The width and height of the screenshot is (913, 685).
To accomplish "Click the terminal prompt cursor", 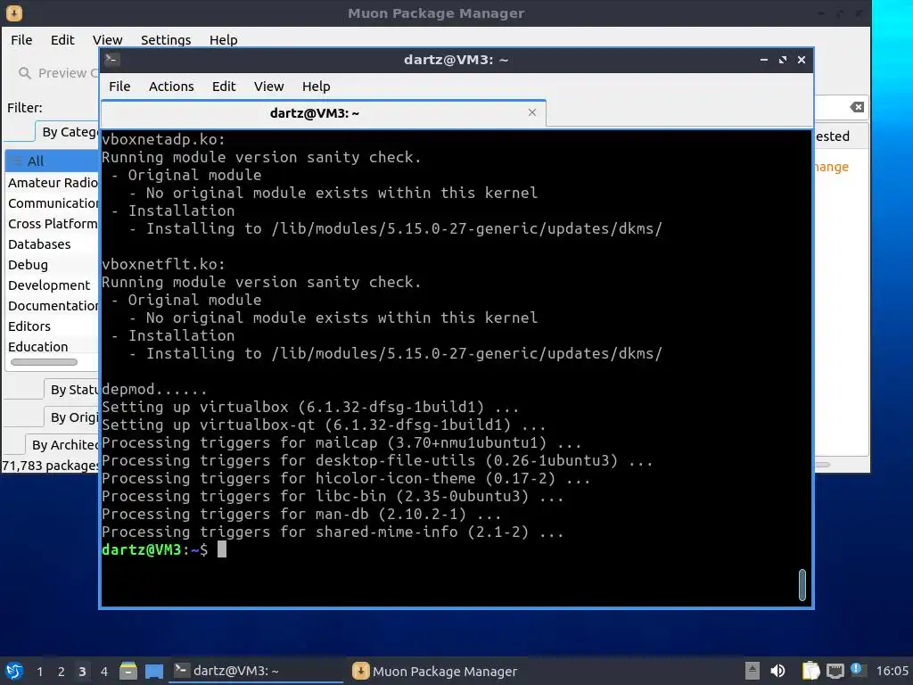I will point(222,549).
